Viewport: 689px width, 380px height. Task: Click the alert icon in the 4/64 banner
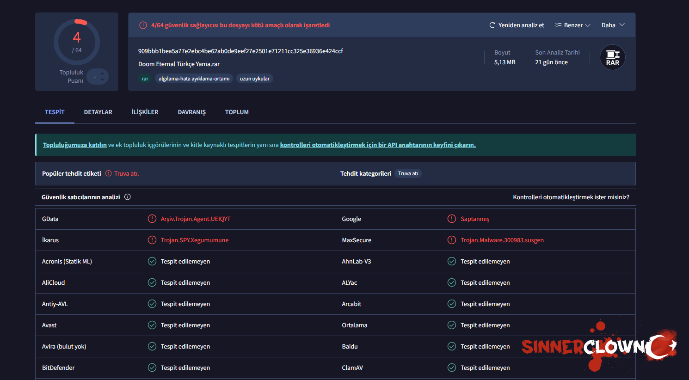[143, 25]
